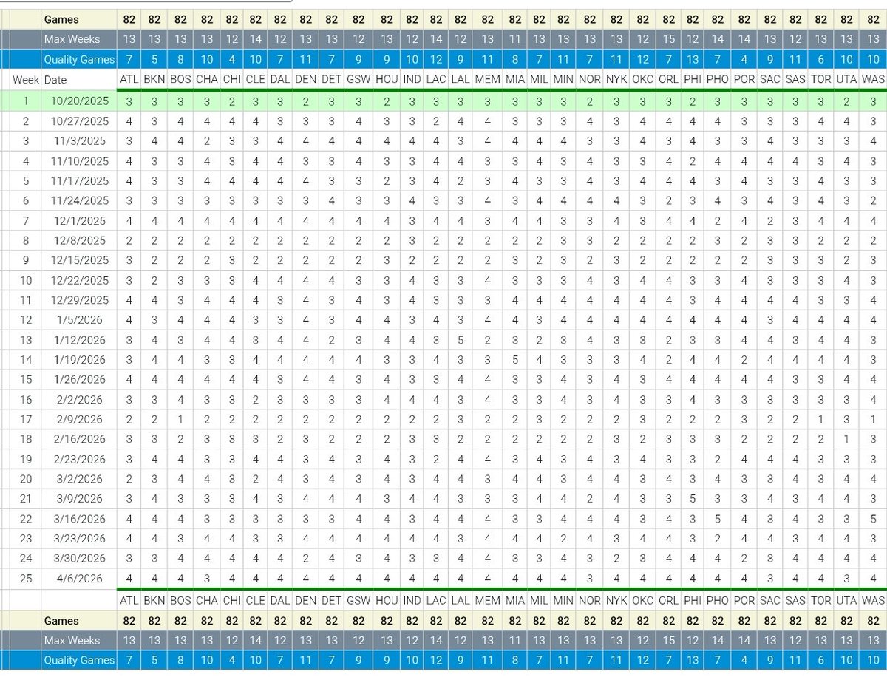The width and height of the screenshot is (887, 677).
Task: Select week number 1 in the Week column
Action: tap(26, 101)
